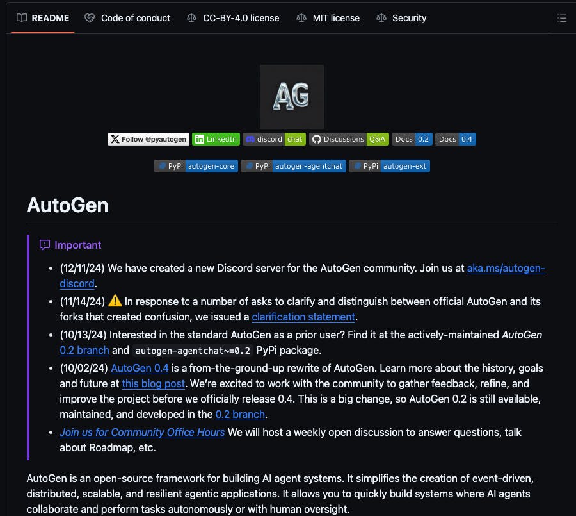The height and width of the screenshot is (516, 576).
Task: Open the Follow @pyautogen X badge
Action: click(x=148, y=139)
